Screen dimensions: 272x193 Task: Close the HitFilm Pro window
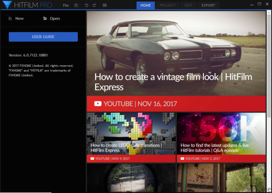coord(267,4)
